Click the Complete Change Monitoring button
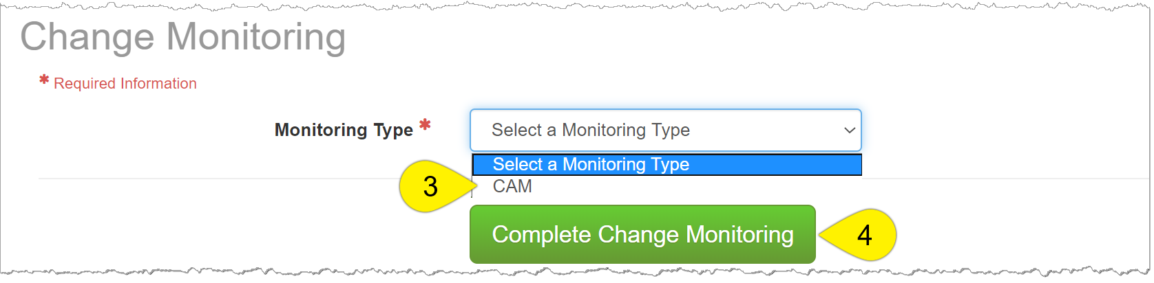This screenshot has height=283, width=1154. point(642,234)
